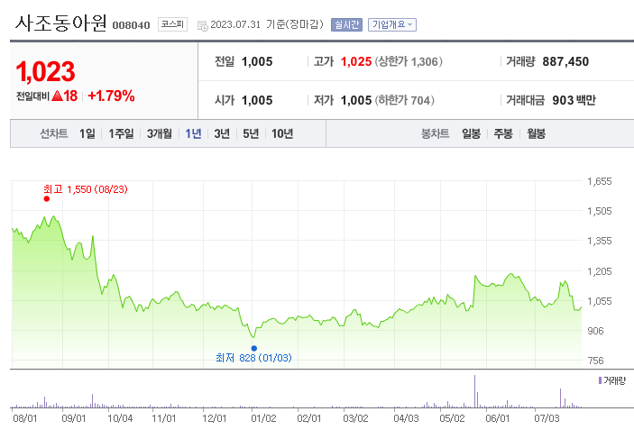
Task: Click the 1,505 price axis label
Action: (599, 211)
